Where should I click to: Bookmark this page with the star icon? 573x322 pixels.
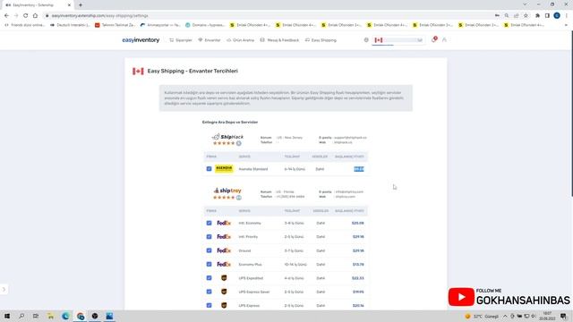click(526, 16)
